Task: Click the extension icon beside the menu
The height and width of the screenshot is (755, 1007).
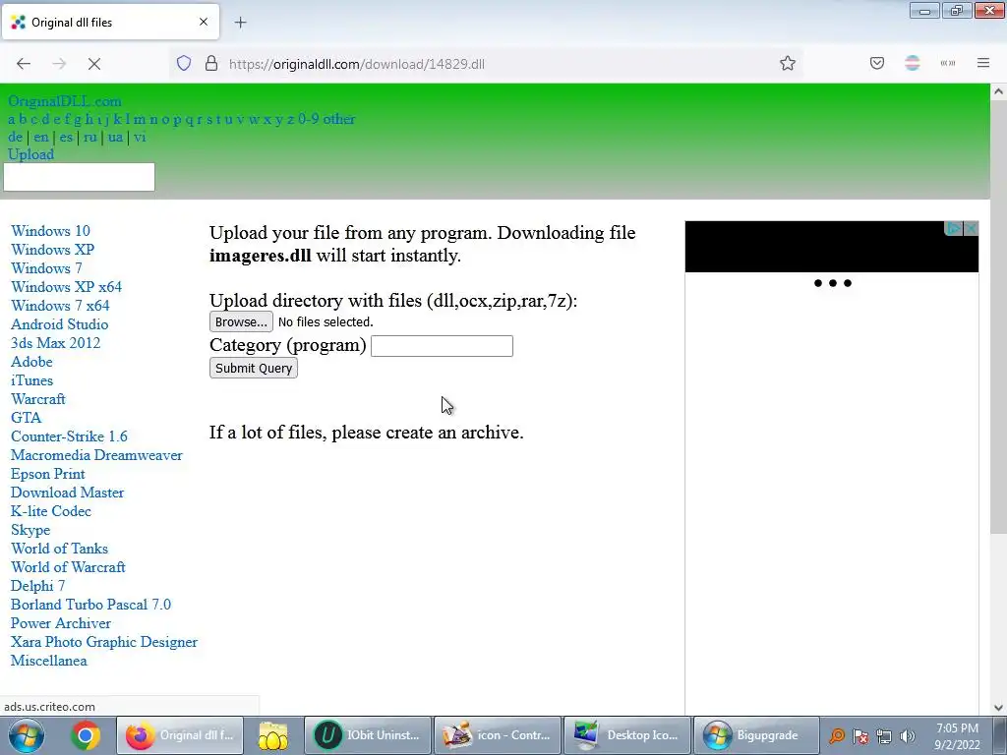Action: coord(948,63)
